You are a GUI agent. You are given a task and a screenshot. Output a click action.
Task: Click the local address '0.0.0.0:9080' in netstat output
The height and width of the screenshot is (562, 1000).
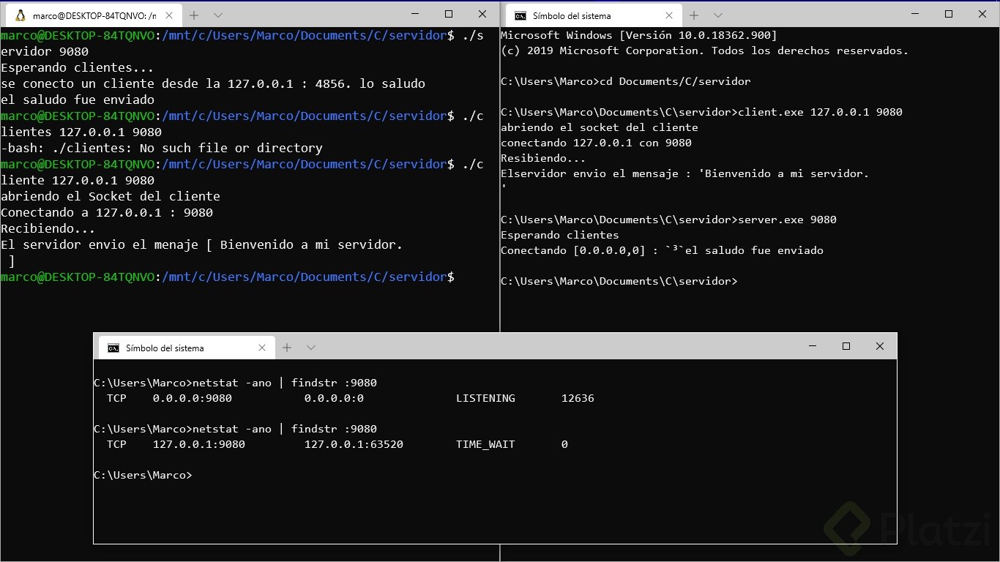193,398
